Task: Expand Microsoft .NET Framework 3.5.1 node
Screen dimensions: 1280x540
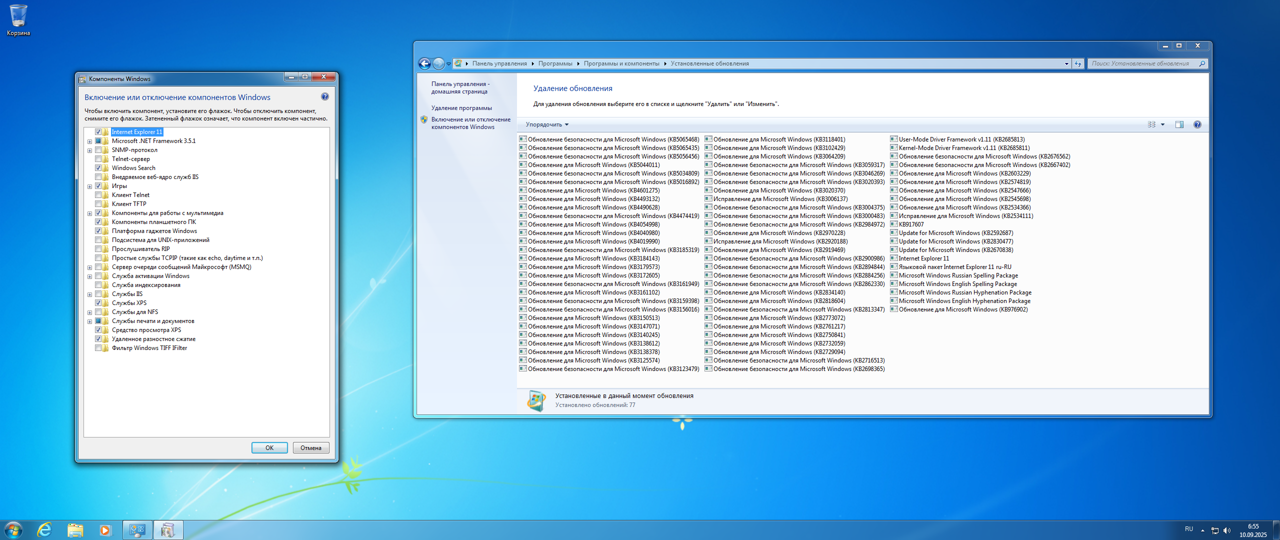Action: [x=89, y=141]
